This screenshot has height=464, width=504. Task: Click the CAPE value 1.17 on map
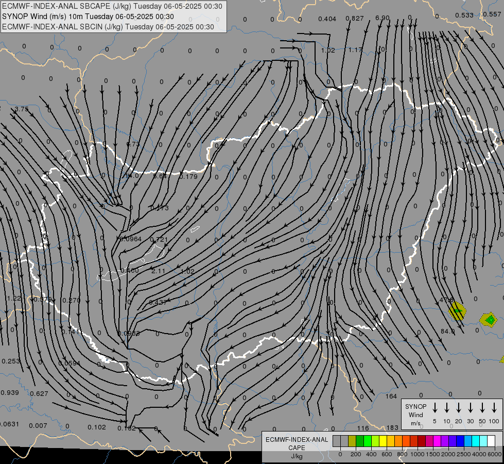pyautogui.click(x=356, y=50)
